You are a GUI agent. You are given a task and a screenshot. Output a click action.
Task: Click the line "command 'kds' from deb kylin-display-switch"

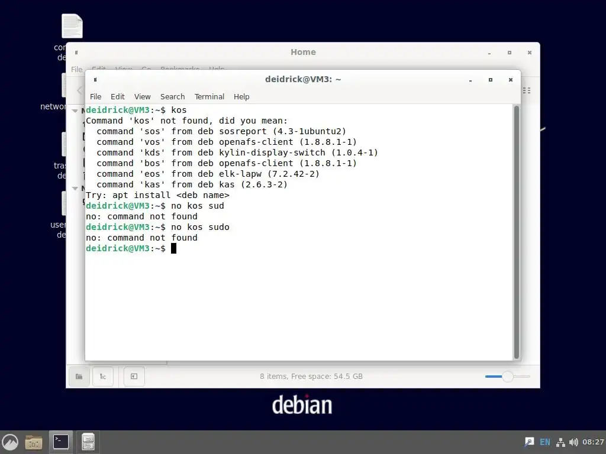point(237,153)
